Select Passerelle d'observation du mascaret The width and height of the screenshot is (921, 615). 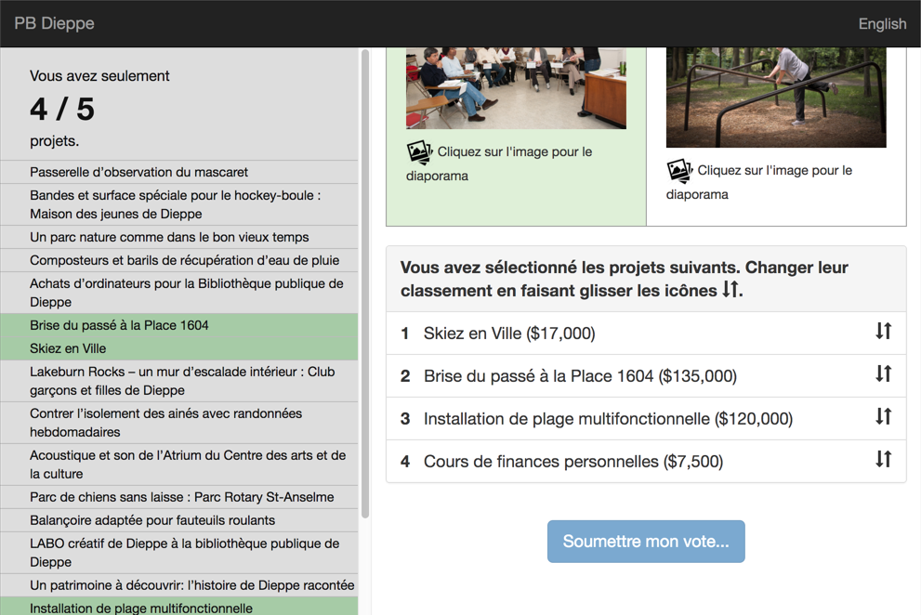(x=179, y=171)
